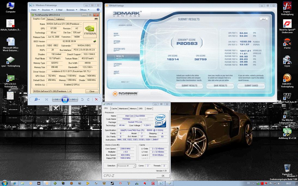The image size is (298, 186).
Task: Open Options in 3DMark Vantage
Action: click(117, 41)
